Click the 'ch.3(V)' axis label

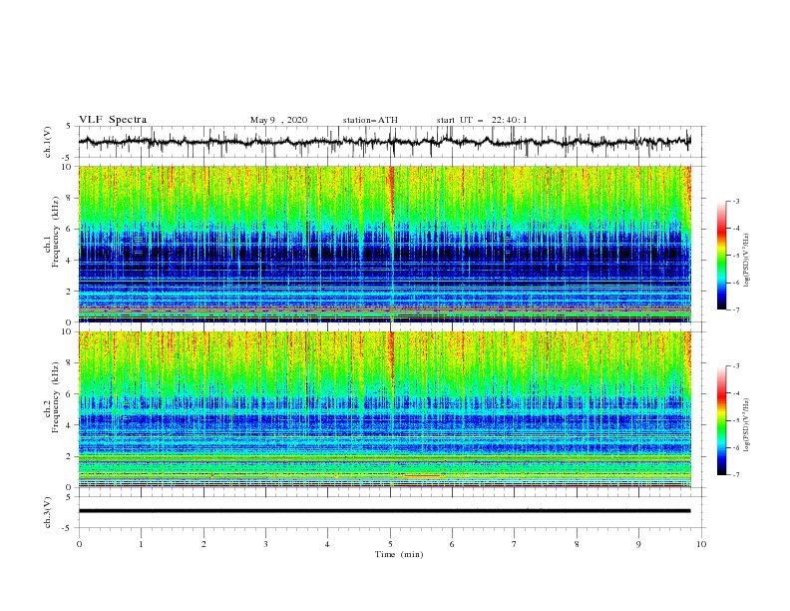[48, 512]
